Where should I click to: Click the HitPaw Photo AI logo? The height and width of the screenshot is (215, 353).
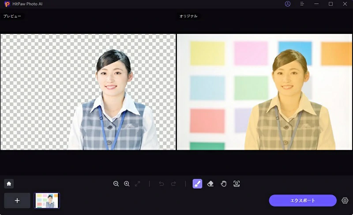pos(7,4)
